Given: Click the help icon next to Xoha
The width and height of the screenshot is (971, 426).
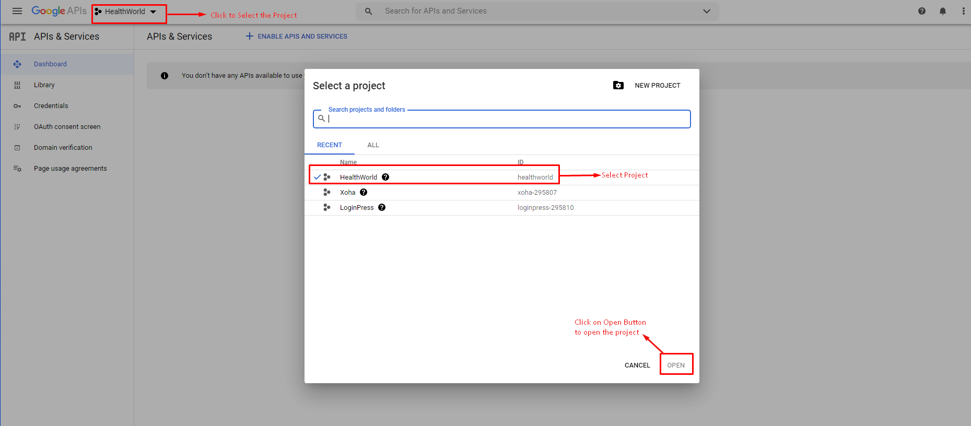Looking at the screenshot, I should pyautogui.click(x=364, y=192).
